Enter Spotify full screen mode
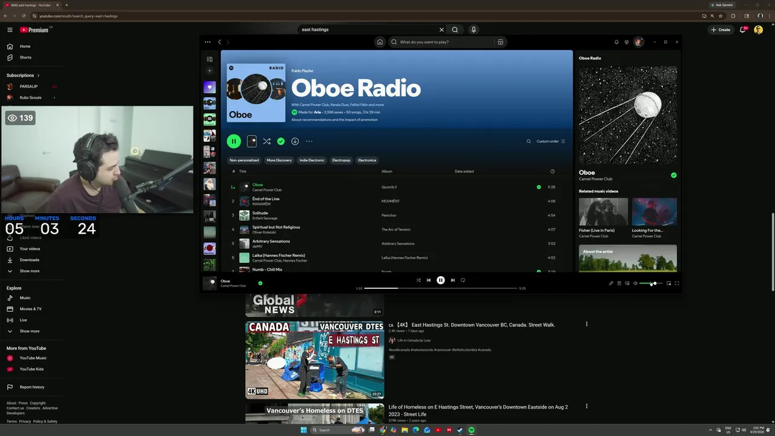Image resolution: width=775 pixels, height=436 pixels. tap(677, 283)
